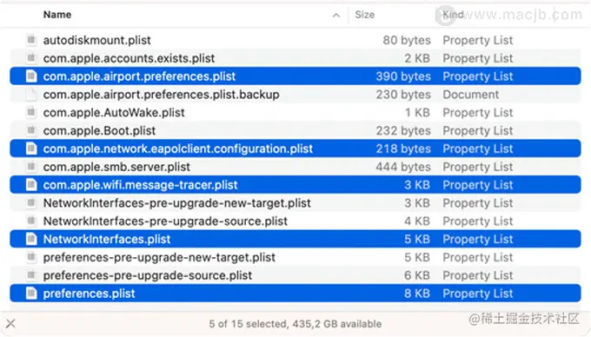Click the com.apple.AutoWake.plist file icon
The image size is (591, 337).
(31, 112)
